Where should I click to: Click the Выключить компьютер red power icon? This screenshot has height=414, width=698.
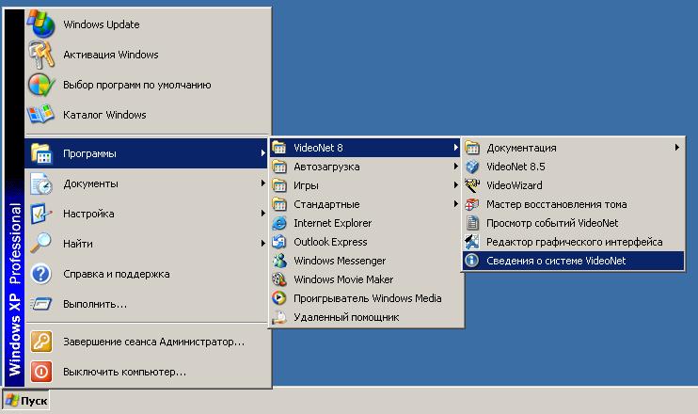click(41, 372)
